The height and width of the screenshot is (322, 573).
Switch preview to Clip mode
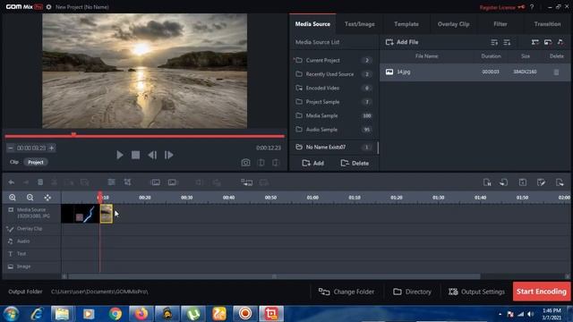tap(14, 162)
